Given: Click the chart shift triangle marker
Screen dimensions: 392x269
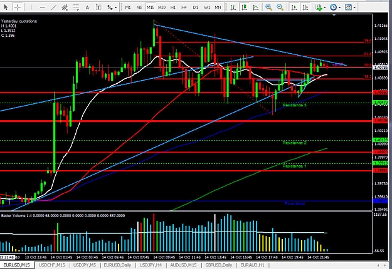Looking at the screenshot, I should coord(334,15).
